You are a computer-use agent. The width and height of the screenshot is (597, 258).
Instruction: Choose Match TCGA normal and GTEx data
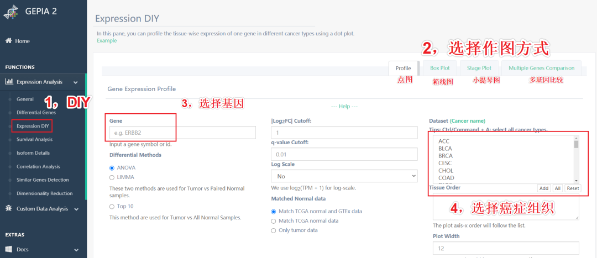tap(274, 211)
